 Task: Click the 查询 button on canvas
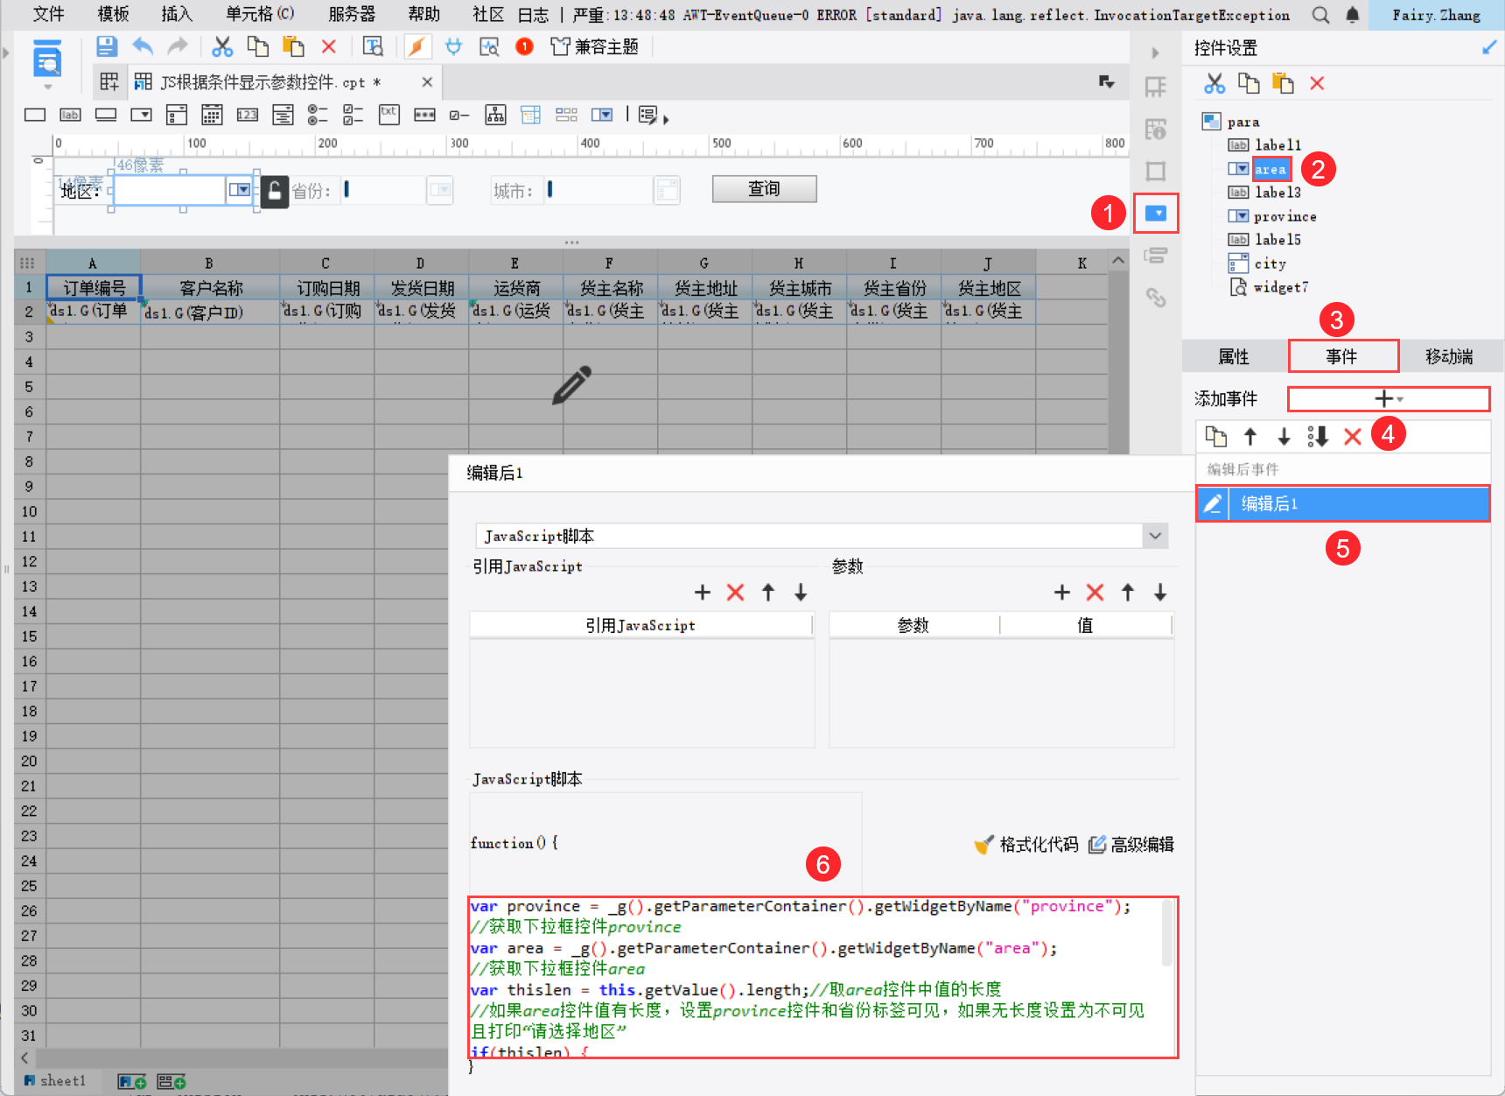click(x=764, y=188)
